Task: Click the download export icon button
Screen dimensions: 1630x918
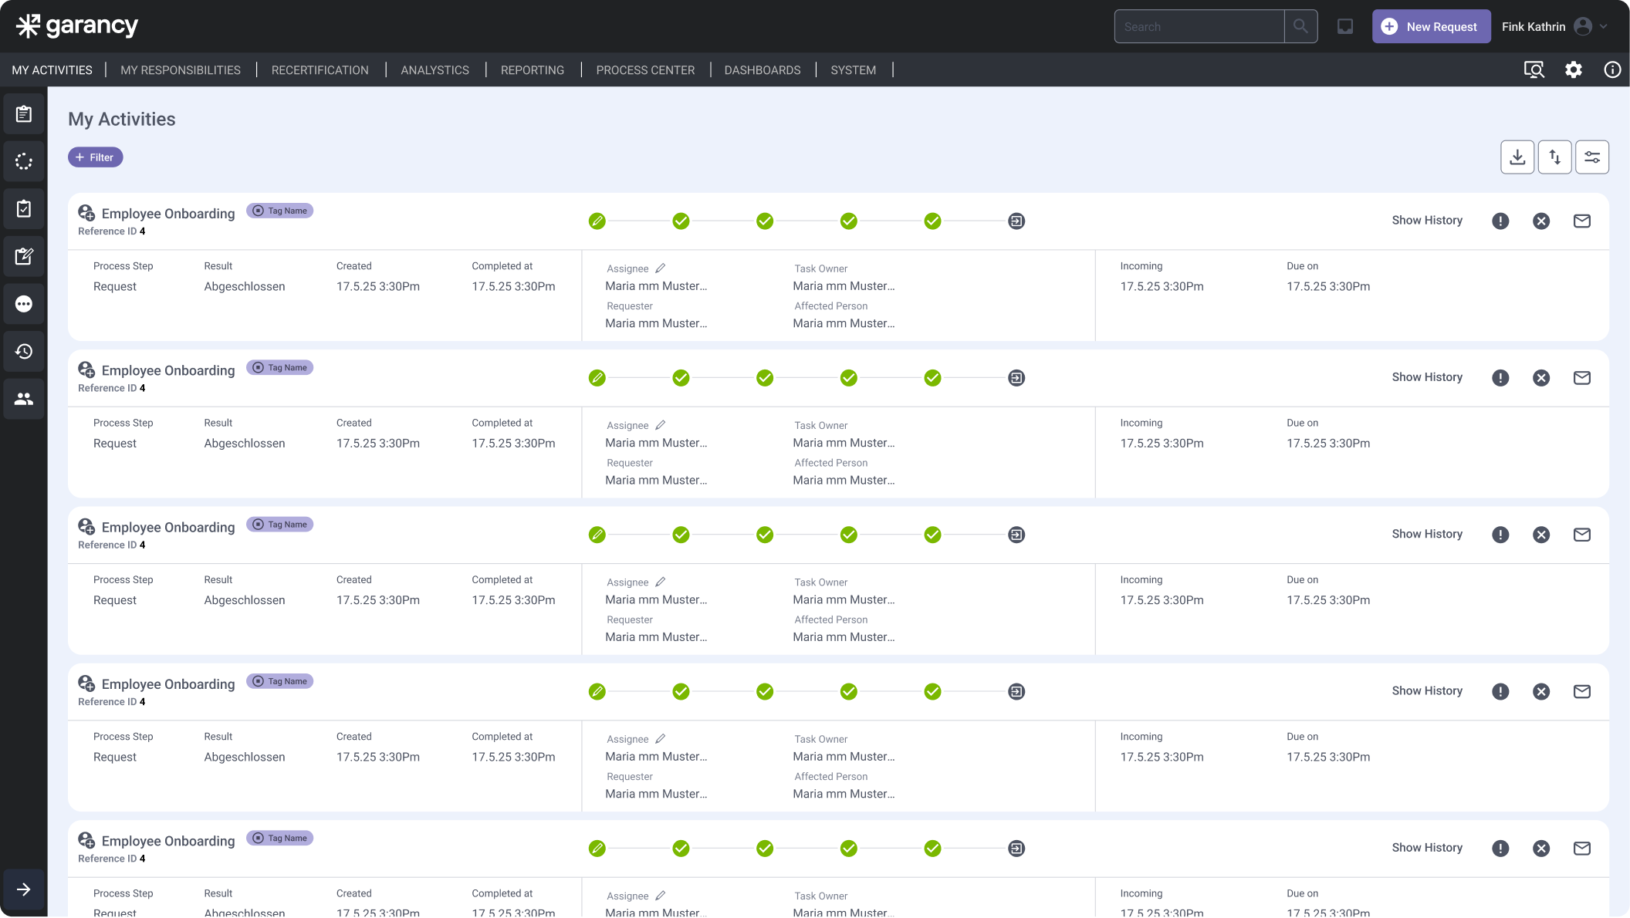Action: point(1517,157)
